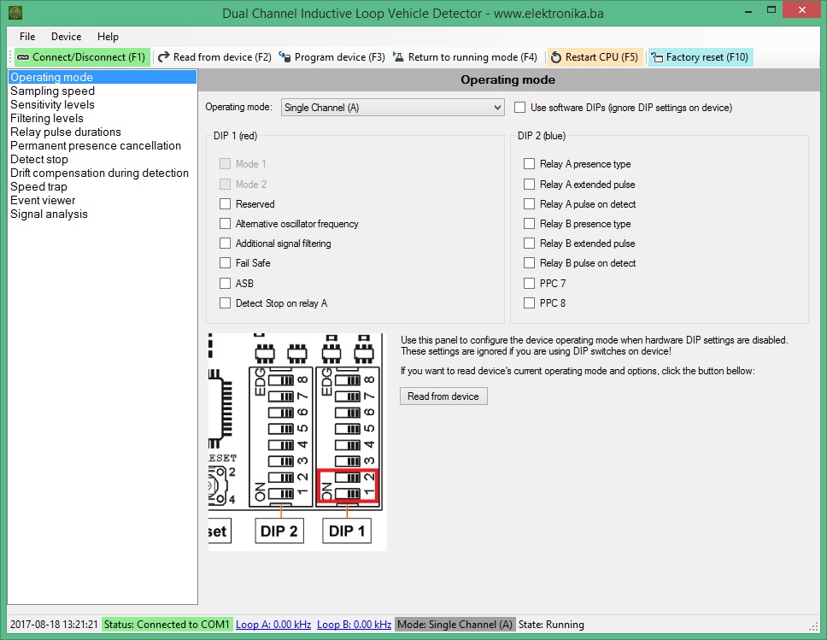827x640 pixels.
Task: Open the Device menu
Action: point(66,37)
